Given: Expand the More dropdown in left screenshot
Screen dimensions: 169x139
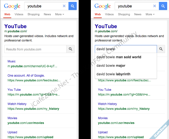Looking at the screenshot, I should point(60,14).
